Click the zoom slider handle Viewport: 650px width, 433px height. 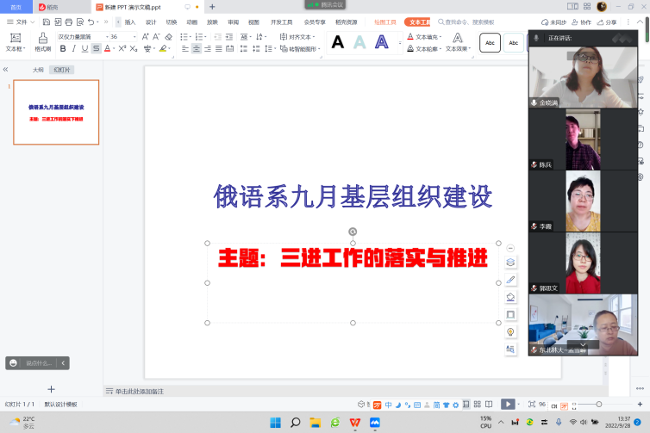pos(598,404)
